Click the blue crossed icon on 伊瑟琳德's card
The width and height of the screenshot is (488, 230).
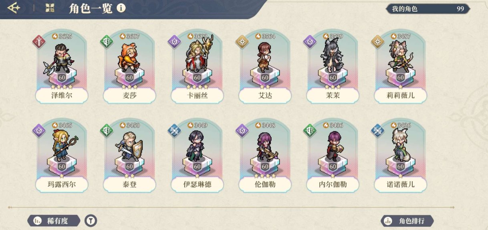[174, 131]
